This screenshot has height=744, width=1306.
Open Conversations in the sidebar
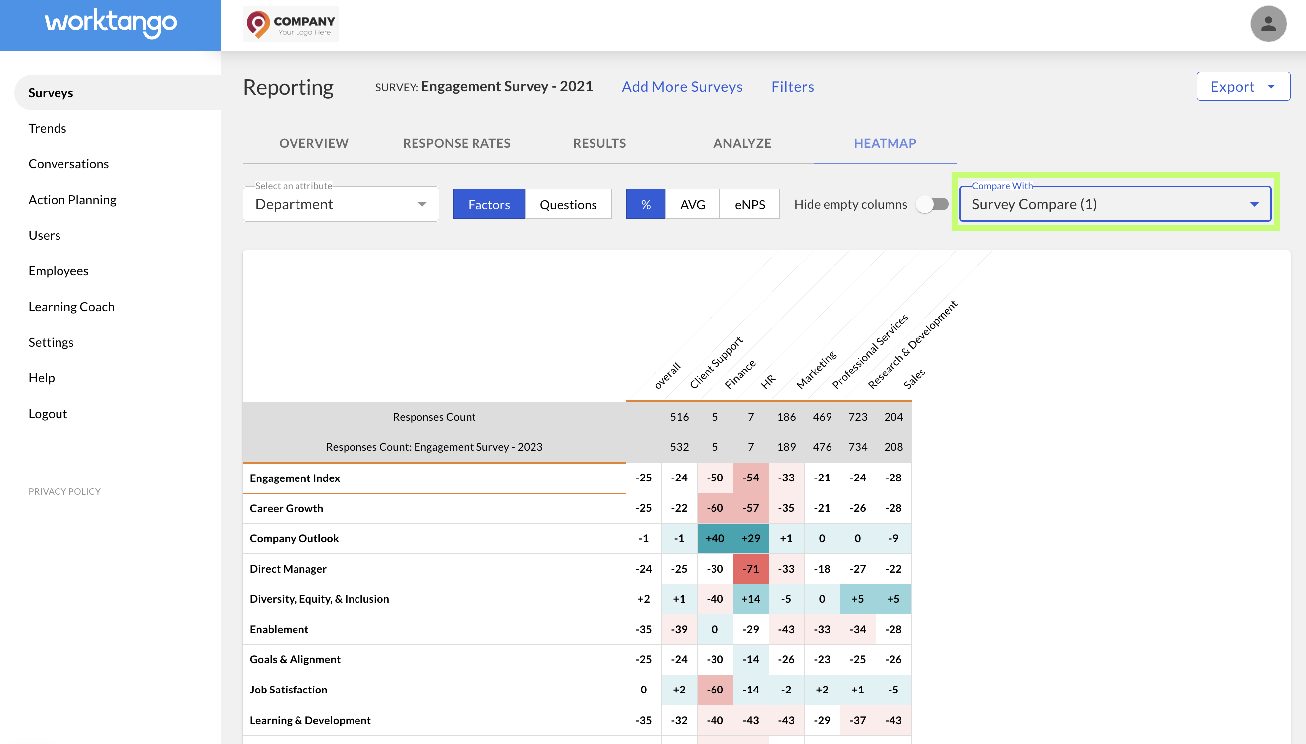68,164
